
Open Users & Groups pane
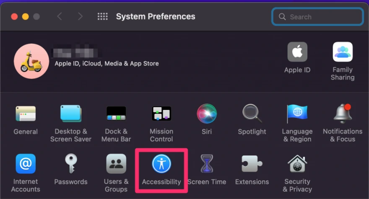116,164
